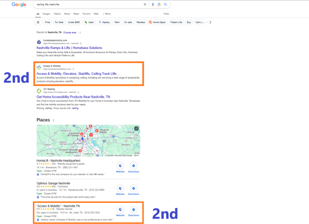The image size is (309, 224).
Task: Apply the Home Depot filter chip
Action: (158, 22)
